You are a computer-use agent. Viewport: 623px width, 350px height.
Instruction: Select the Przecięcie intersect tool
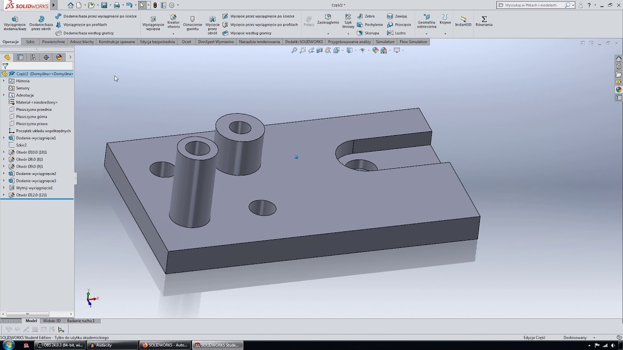coord(399,24)
